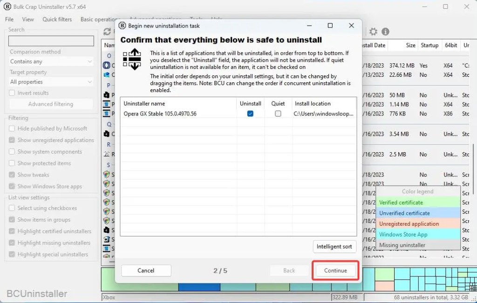Enable Quiet uninstall for Opera GX Stable
Viewport: 477px width, 303px height.
coord(278,114)
